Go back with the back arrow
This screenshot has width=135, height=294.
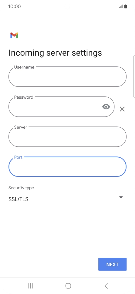[106, 286]
